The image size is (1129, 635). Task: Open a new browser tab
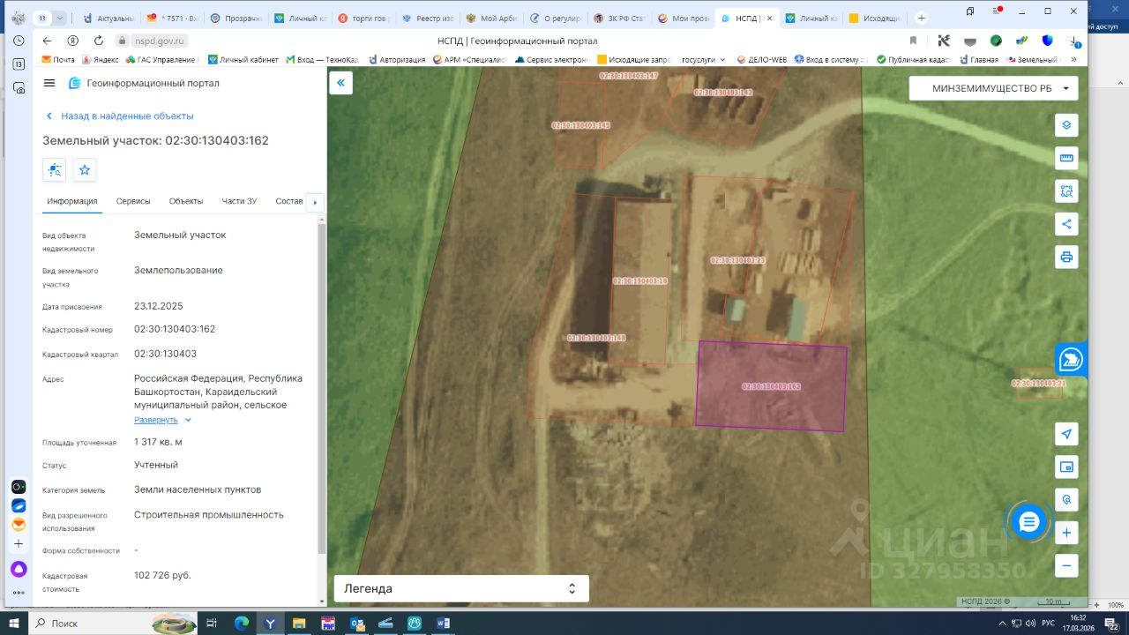click(922, 18)
